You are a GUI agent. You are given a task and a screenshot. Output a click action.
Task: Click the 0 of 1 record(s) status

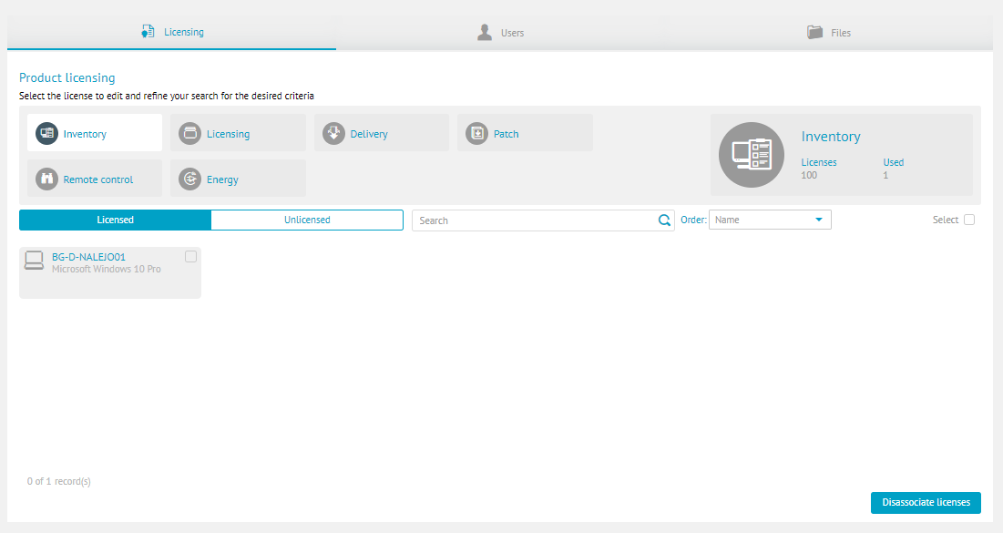point(59,481)
